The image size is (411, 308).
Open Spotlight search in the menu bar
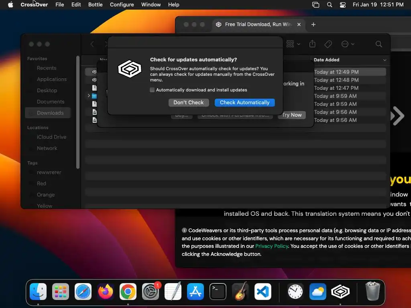click(330, 4)
